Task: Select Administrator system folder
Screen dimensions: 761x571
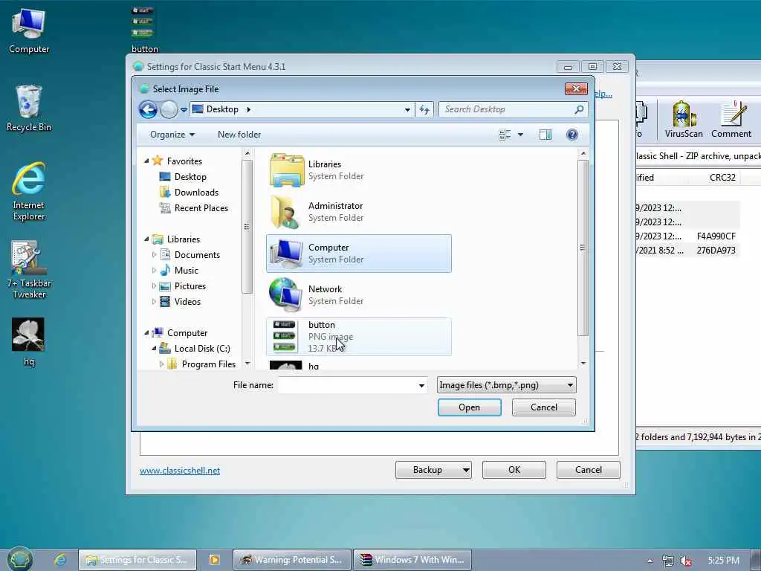Action: [x=359, y=212]
